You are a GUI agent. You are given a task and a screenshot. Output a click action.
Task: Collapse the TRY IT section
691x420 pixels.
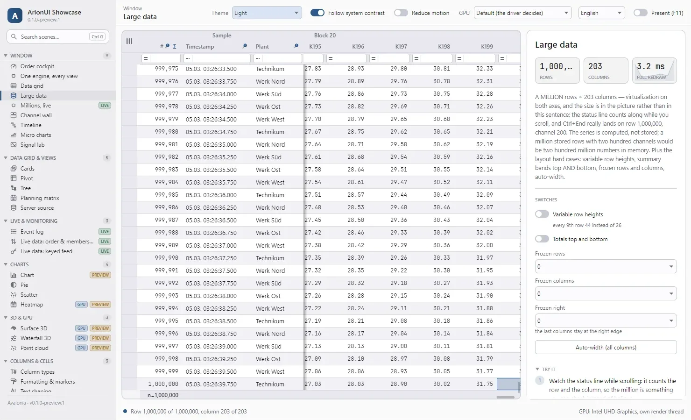[x=537, y=369]
